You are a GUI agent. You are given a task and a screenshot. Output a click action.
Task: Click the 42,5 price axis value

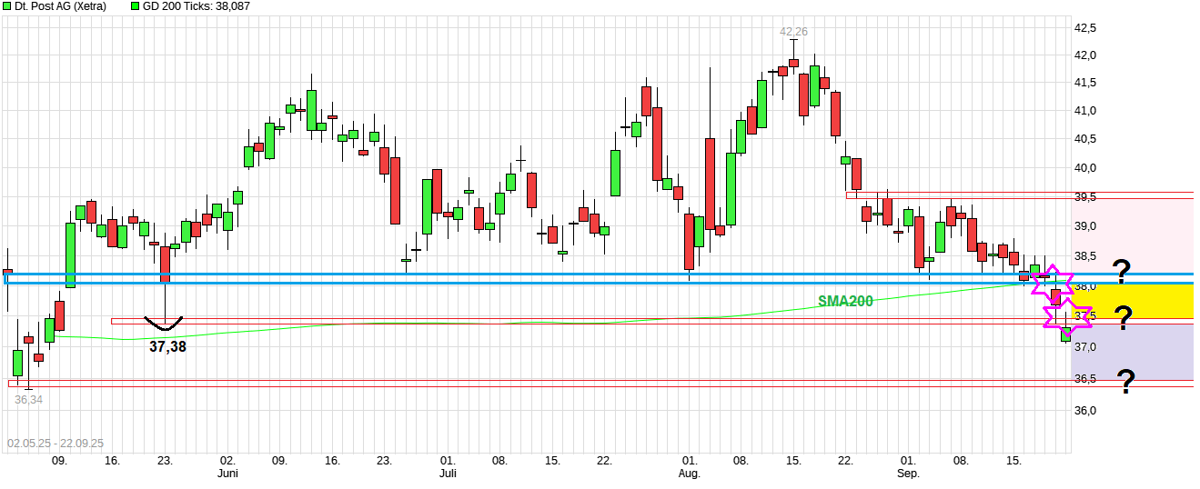[1085, 28]
